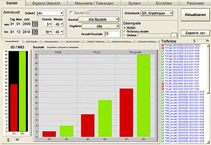Click the first red X entry in Trefferliste
This screenshot has width=211, height=145.
pos(181,45)
